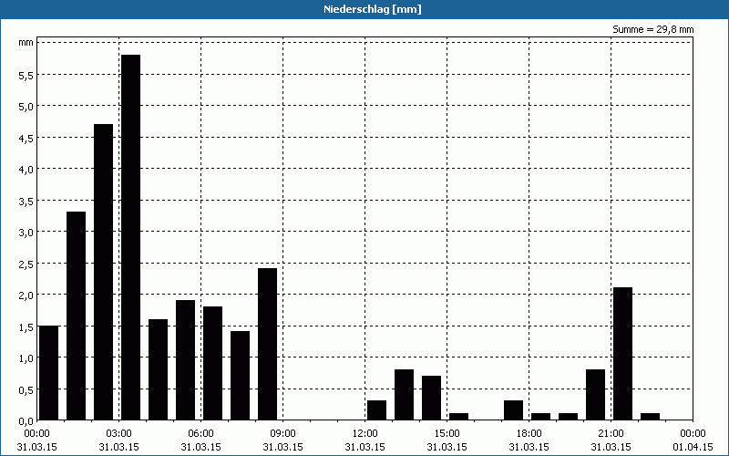Select the small 0,3 mm bar starting at 12:00
The height and width of the screenshot is (456, 729).
click(x=376, y=410)
